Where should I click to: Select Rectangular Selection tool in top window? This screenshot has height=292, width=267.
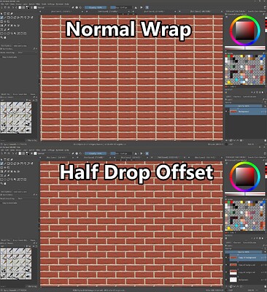(1, 34)
